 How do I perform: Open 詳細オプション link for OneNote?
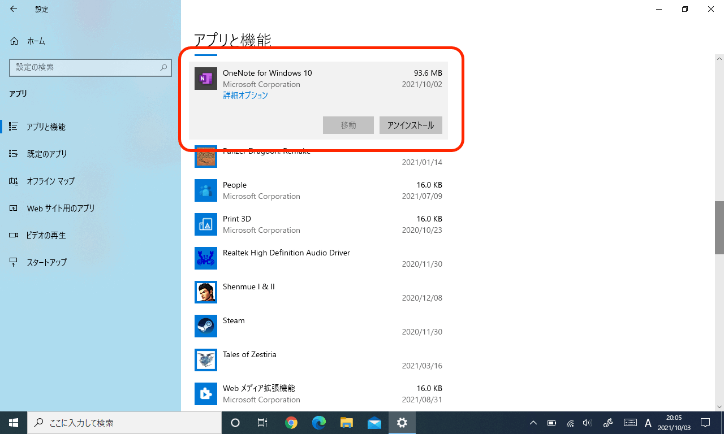[x=245, y=96]
